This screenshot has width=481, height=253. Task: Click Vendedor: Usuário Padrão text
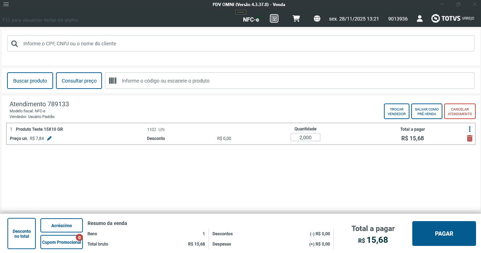tap(32, 117)
